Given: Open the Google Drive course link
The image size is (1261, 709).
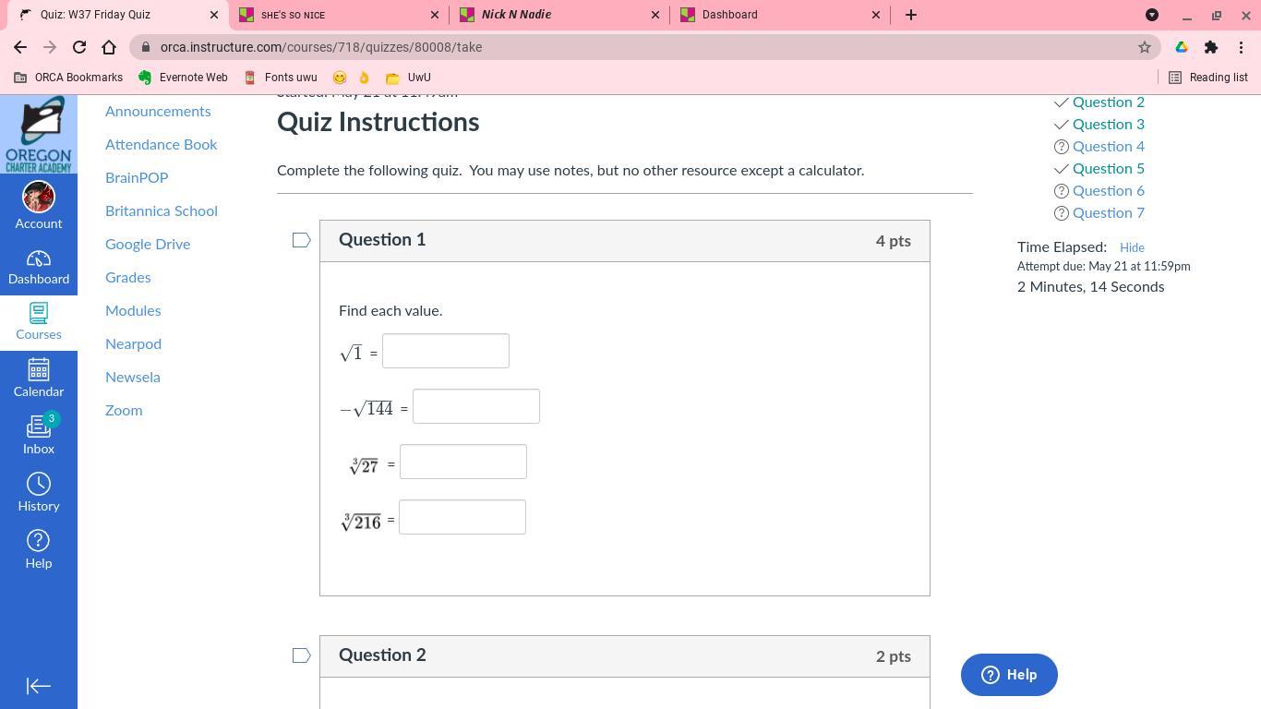Looking at the screenshot, I should pyautogui.click(x=148, y=244).
